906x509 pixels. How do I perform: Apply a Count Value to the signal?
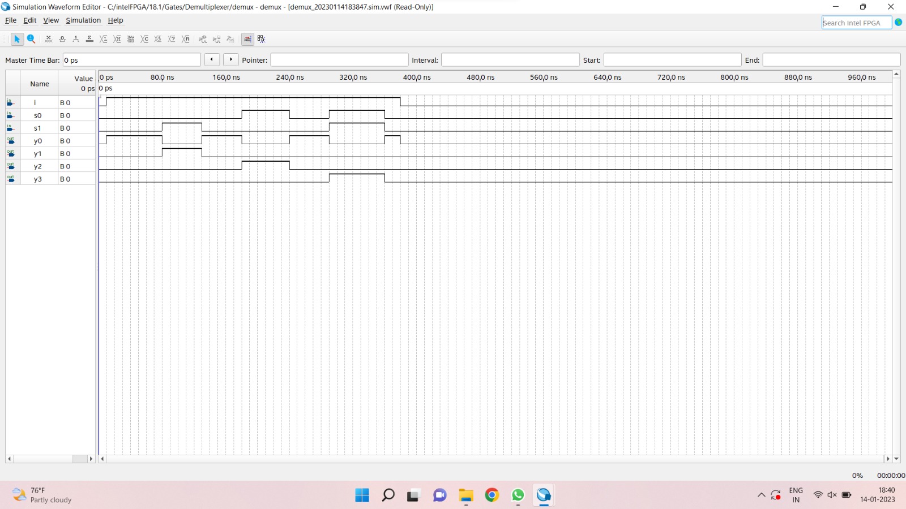tap(144, 39)
